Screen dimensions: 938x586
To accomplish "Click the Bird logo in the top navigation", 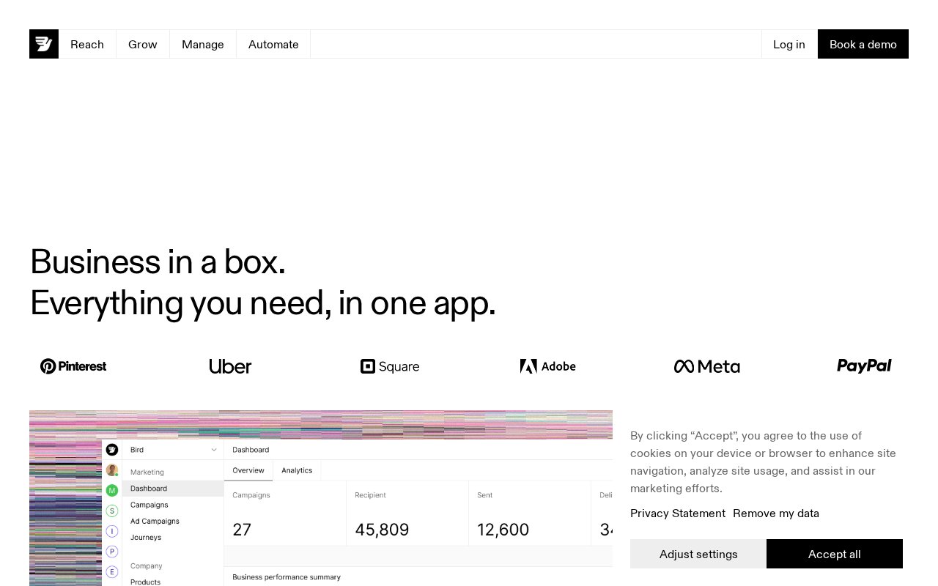I will click(x=44, y=44).
